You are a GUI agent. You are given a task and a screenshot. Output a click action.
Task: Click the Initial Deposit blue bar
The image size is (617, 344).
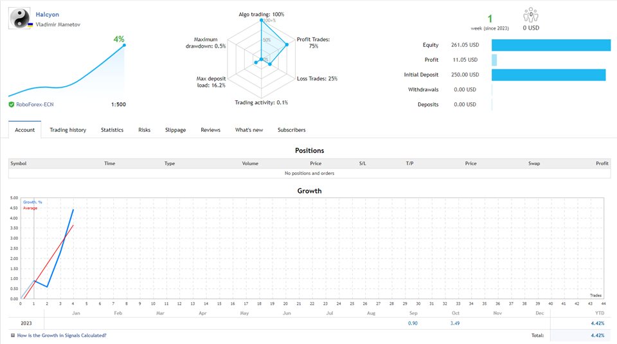pos(548,75)
